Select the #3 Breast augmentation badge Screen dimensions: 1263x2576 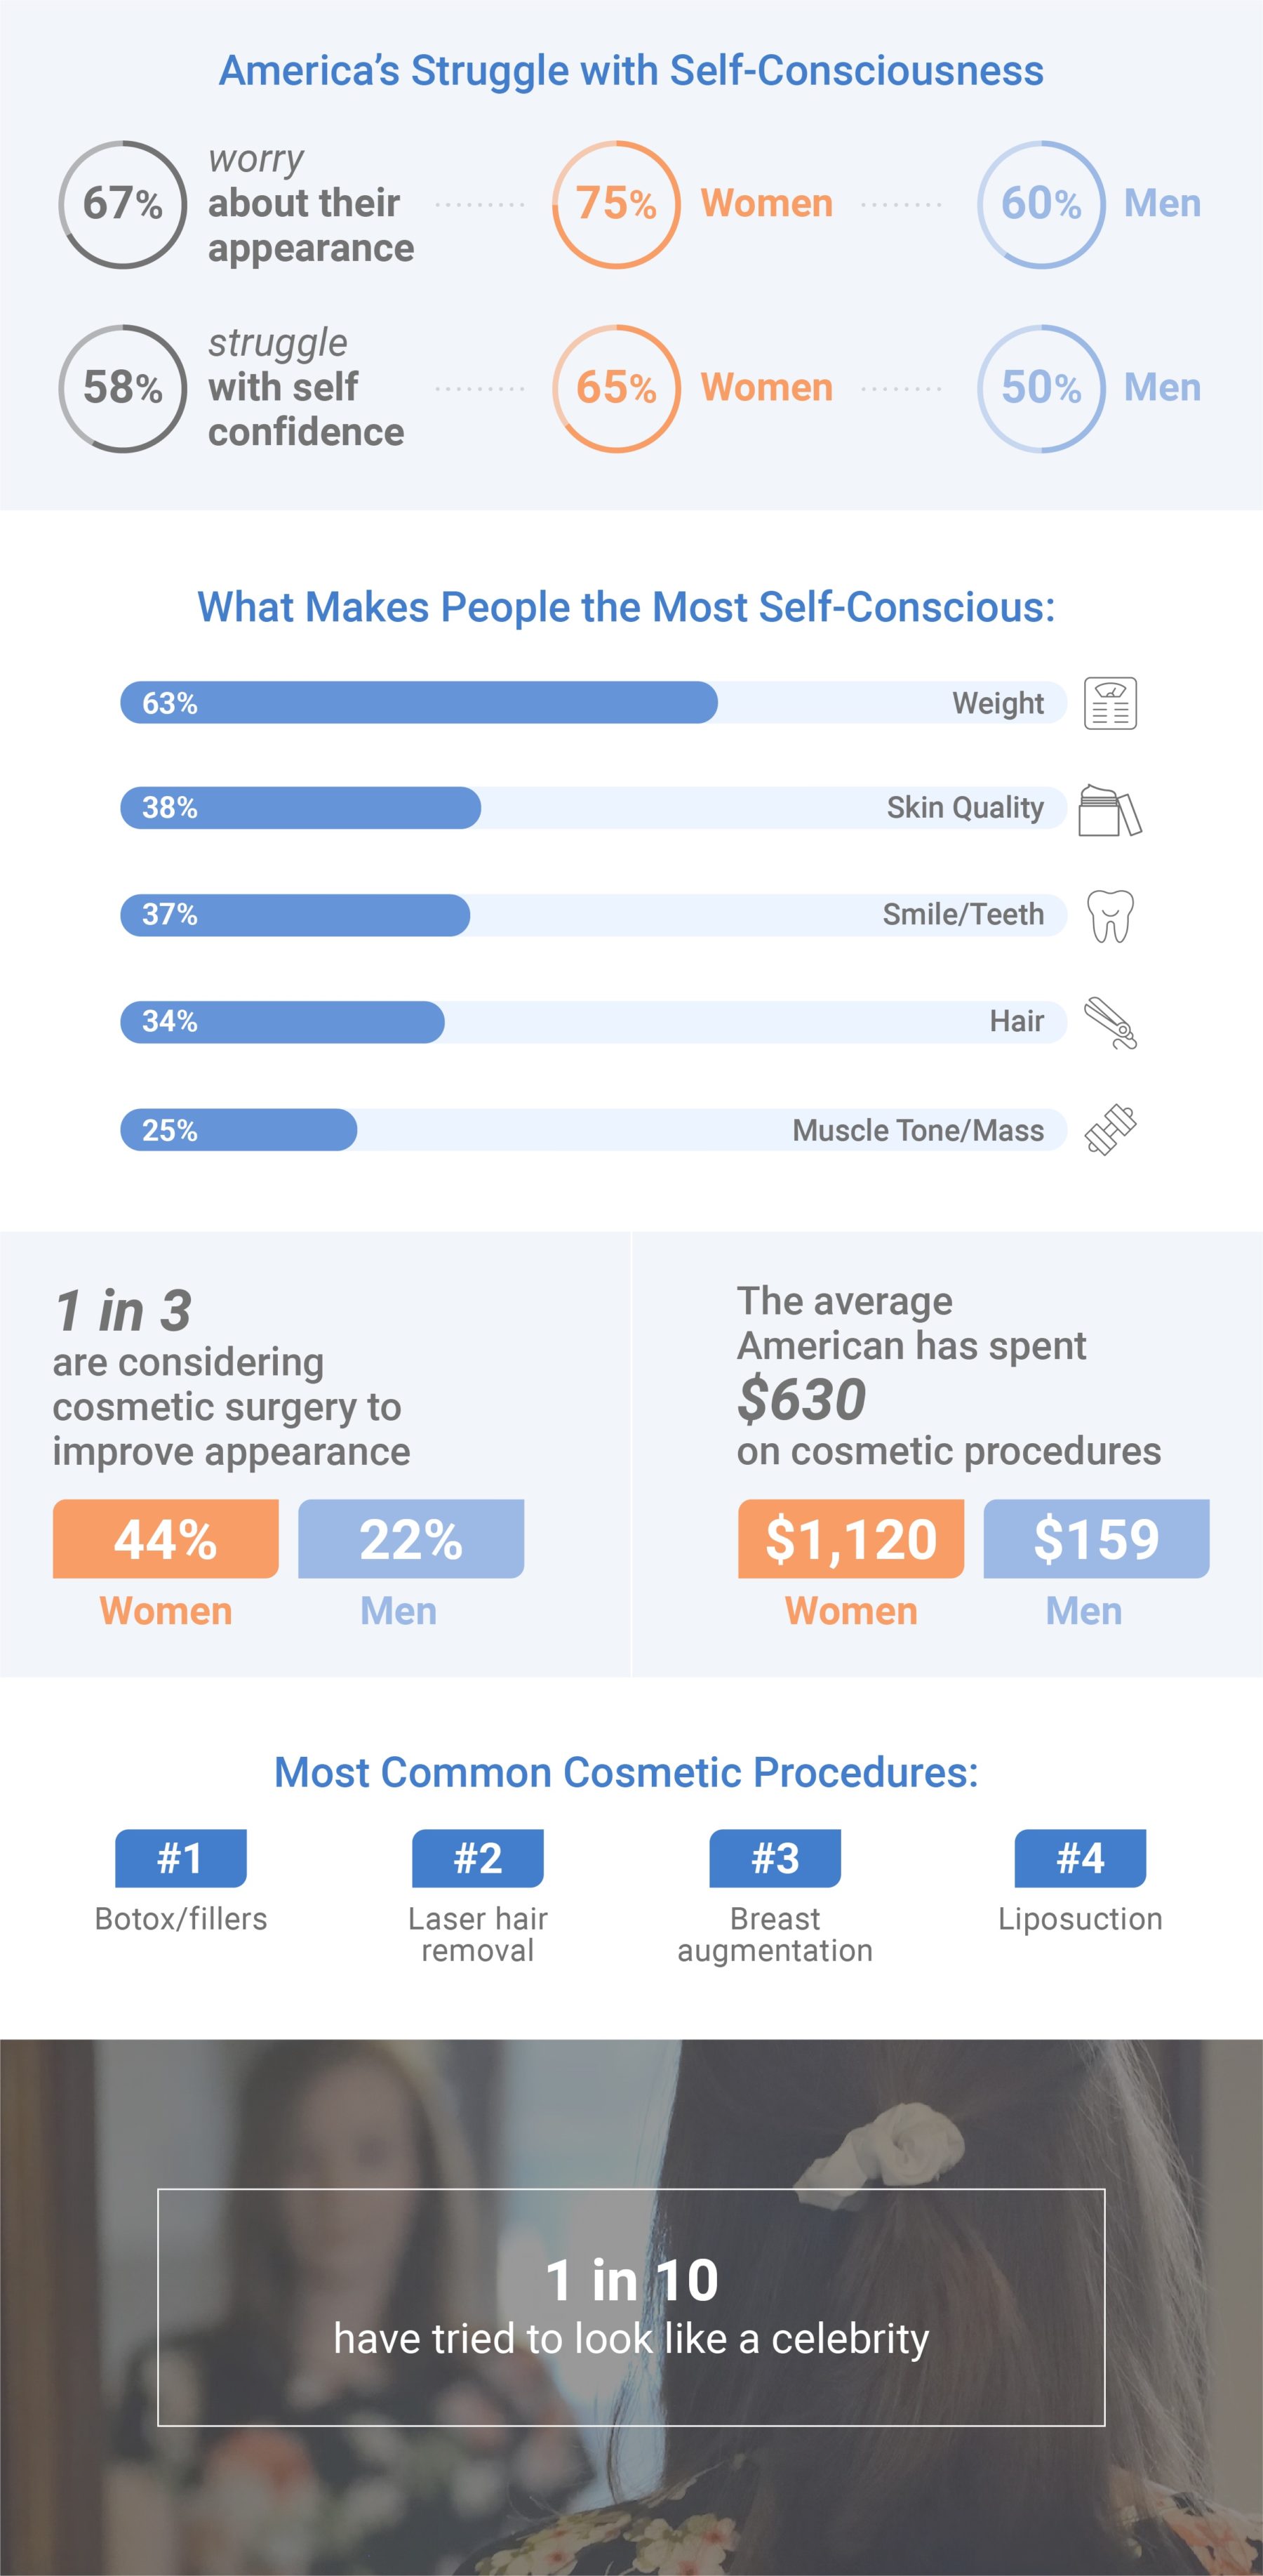coord(775,1858)
